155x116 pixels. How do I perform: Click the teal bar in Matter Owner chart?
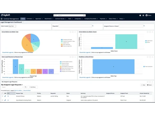click(126, 41)
